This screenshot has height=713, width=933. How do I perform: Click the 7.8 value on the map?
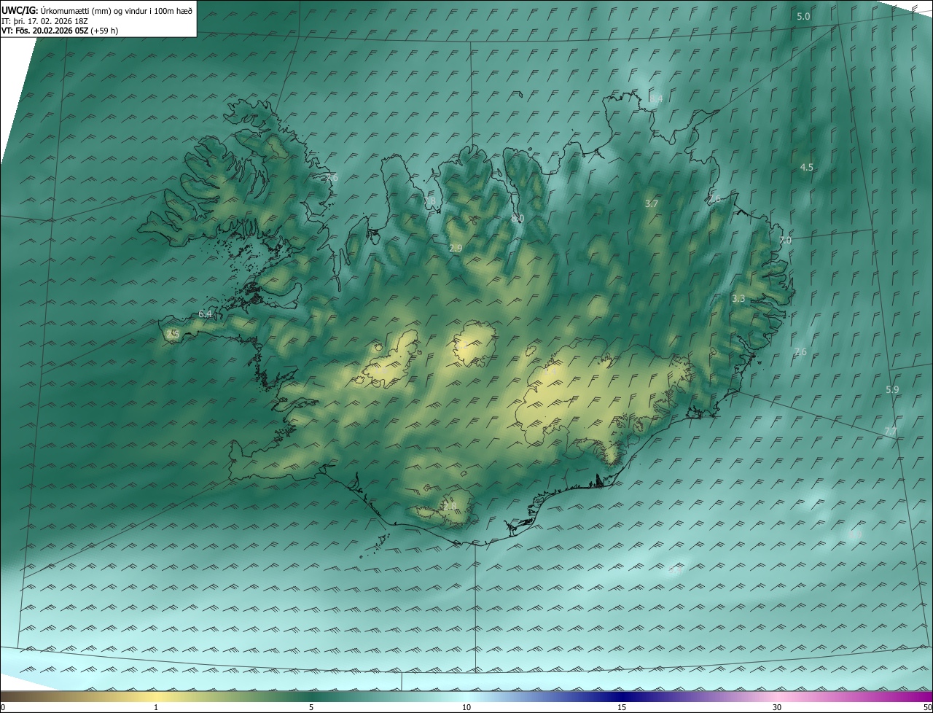pyautogui.click(x=429, y=201)
